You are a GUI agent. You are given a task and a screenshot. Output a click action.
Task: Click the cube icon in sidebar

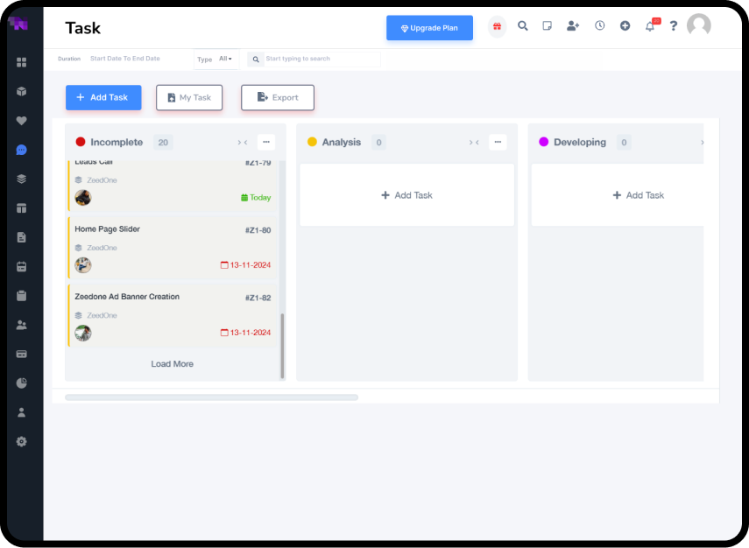[x=22, y=92]
